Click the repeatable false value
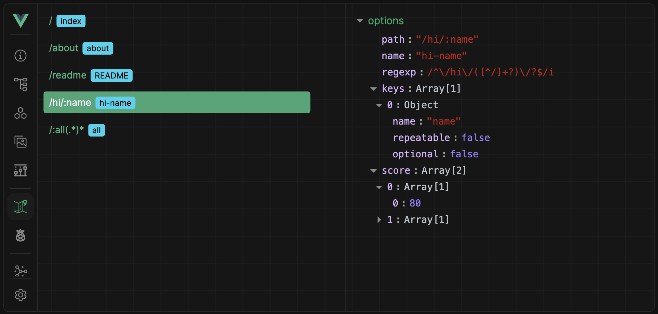This screenshot has width=658, height=314. coord(476,138)
